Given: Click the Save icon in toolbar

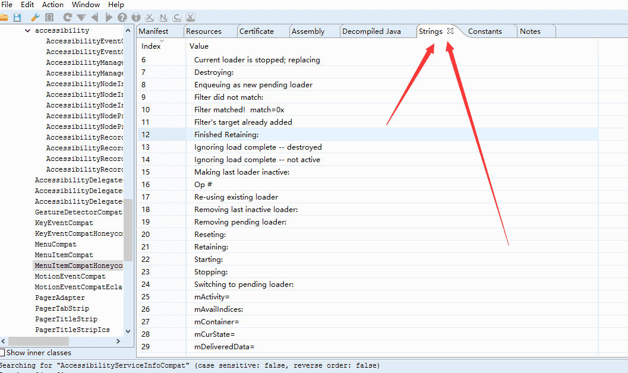Looking at the screenshot, I should tap(17, 18).
